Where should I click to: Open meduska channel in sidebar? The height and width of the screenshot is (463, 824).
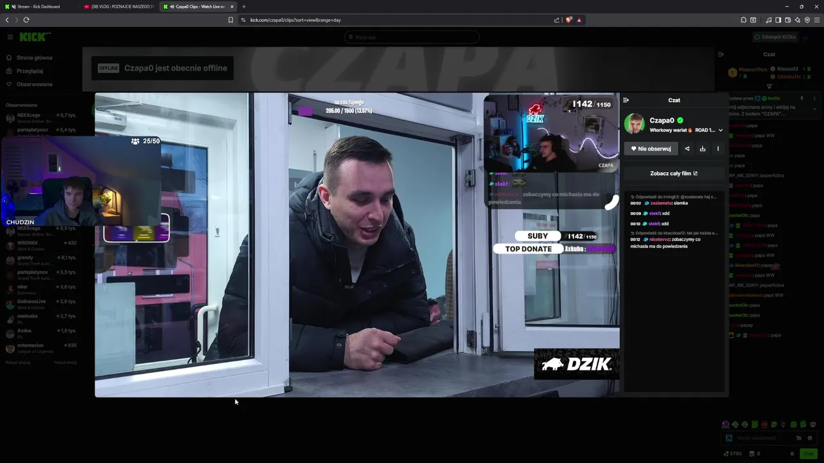(x=41, y=318)
